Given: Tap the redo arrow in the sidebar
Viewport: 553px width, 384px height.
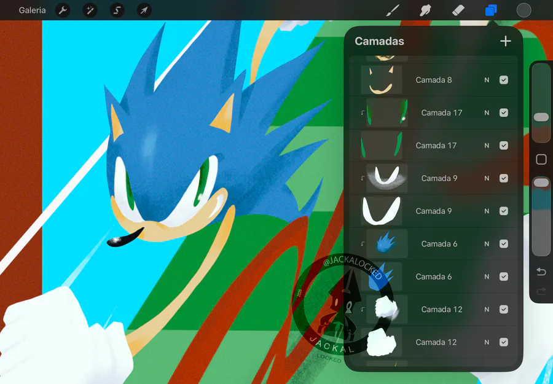Looking at the screenshot, I should (541, 291).
